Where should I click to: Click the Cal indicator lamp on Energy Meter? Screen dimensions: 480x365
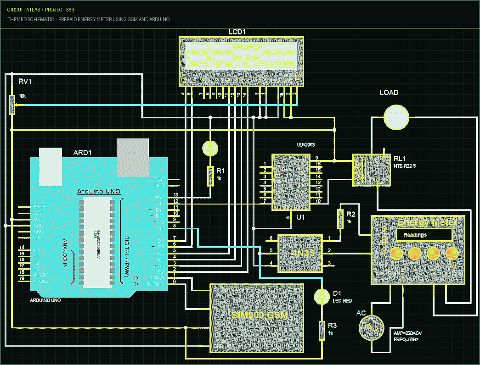(x=452, y=254)
